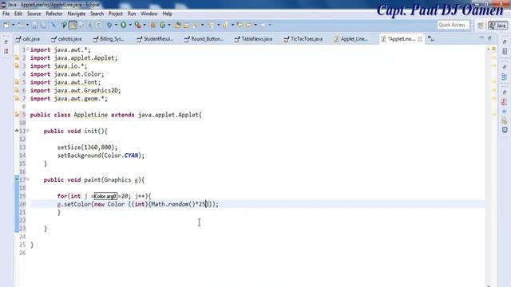Open the Package Explorer left trim icon
Image resolution: width=511 pixels, height=287 pixels.
click(x=6, y=51)
